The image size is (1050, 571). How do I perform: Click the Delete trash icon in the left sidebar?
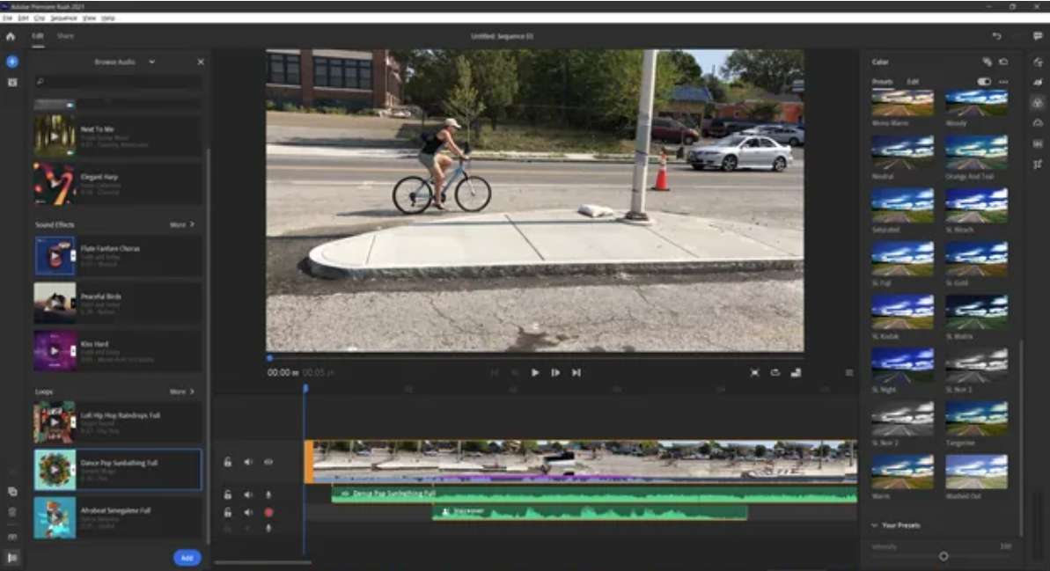pos(12,512)
